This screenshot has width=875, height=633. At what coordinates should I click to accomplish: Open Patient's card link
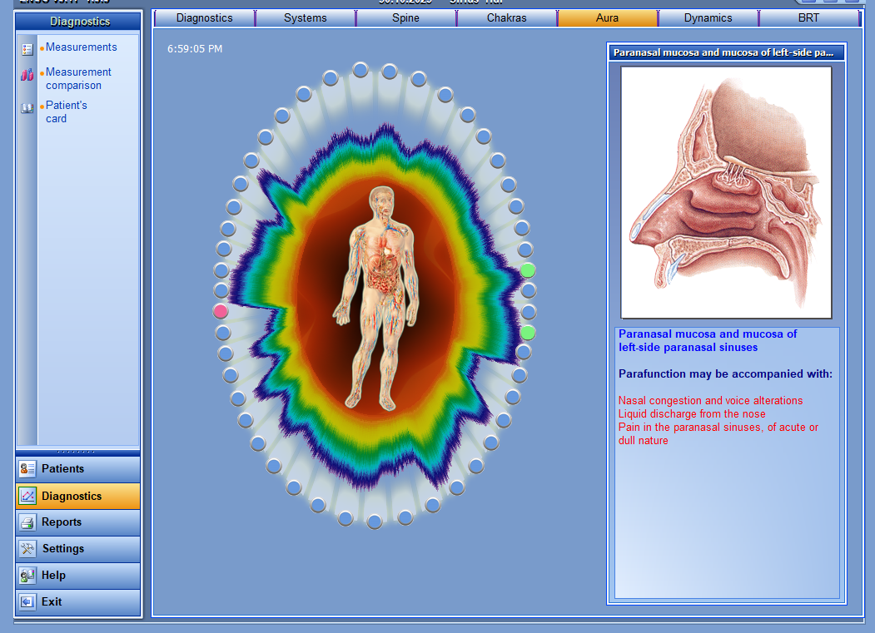(x=67, y=111)
